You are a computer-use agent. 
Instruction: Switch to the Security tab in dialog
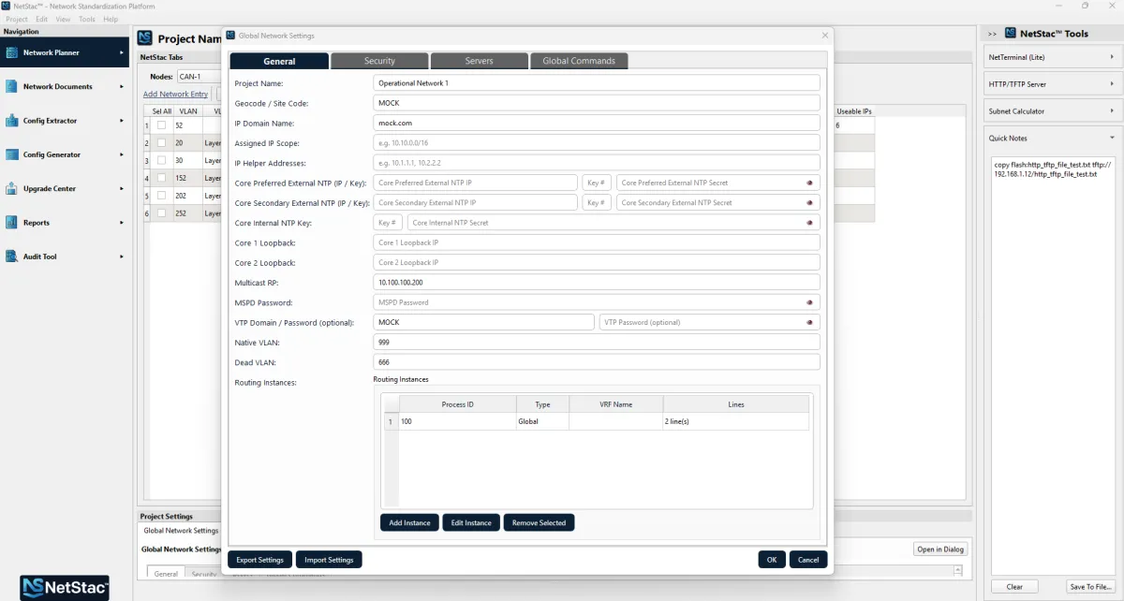(x=379, y=61)
